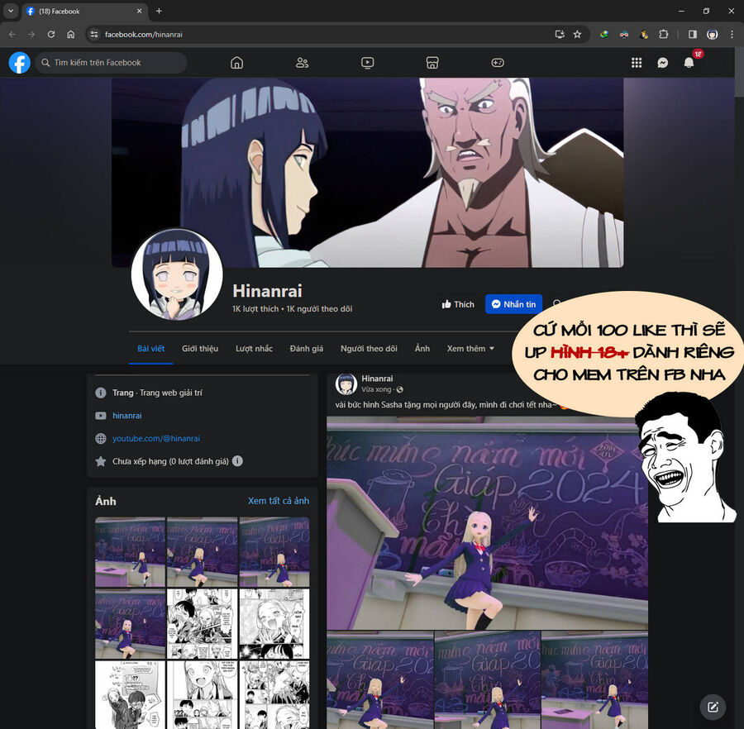Open the Facebook apps grid menu
744x729 pixels.
636,62
